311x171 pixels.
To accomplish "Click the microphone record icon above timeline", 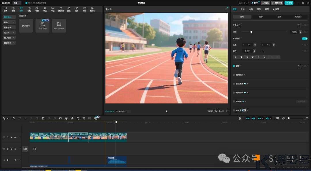I will (240, 118).
